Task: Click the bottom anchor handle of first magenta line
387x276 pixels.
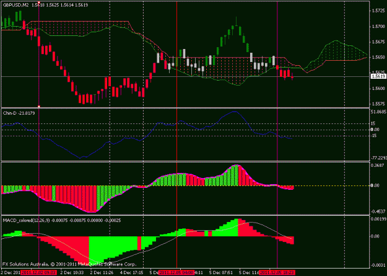Action: coord(39,106)
